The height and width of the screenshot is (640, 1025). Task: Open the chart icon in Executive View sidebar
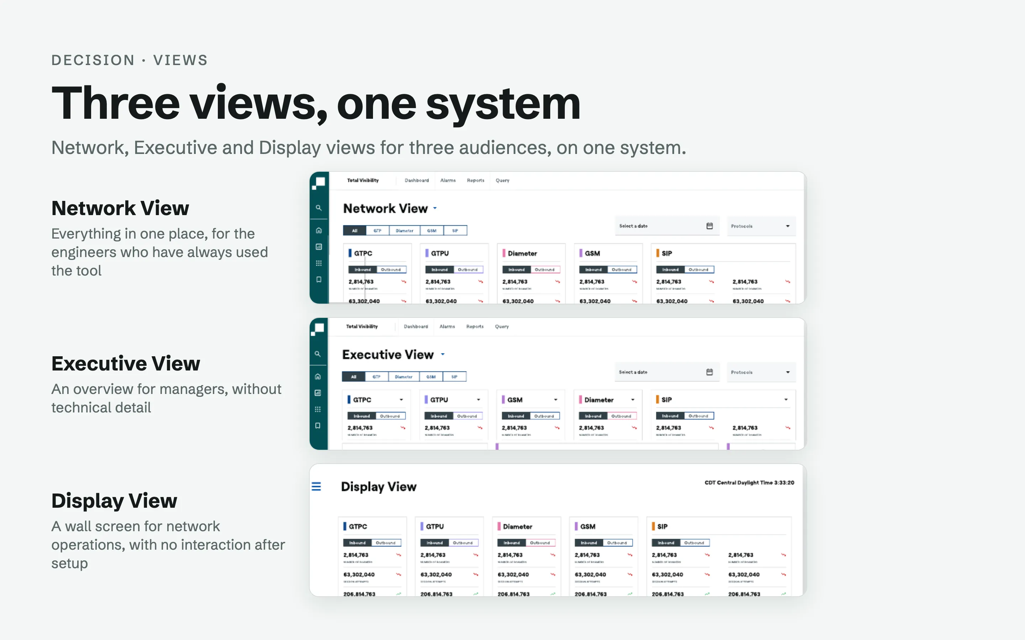click(x=318, y=393)
